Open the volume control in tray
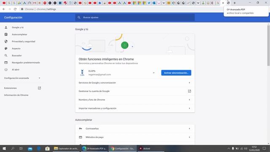This screenshot has height=152, width=270. pyautogui.click(x=246, y=148)
